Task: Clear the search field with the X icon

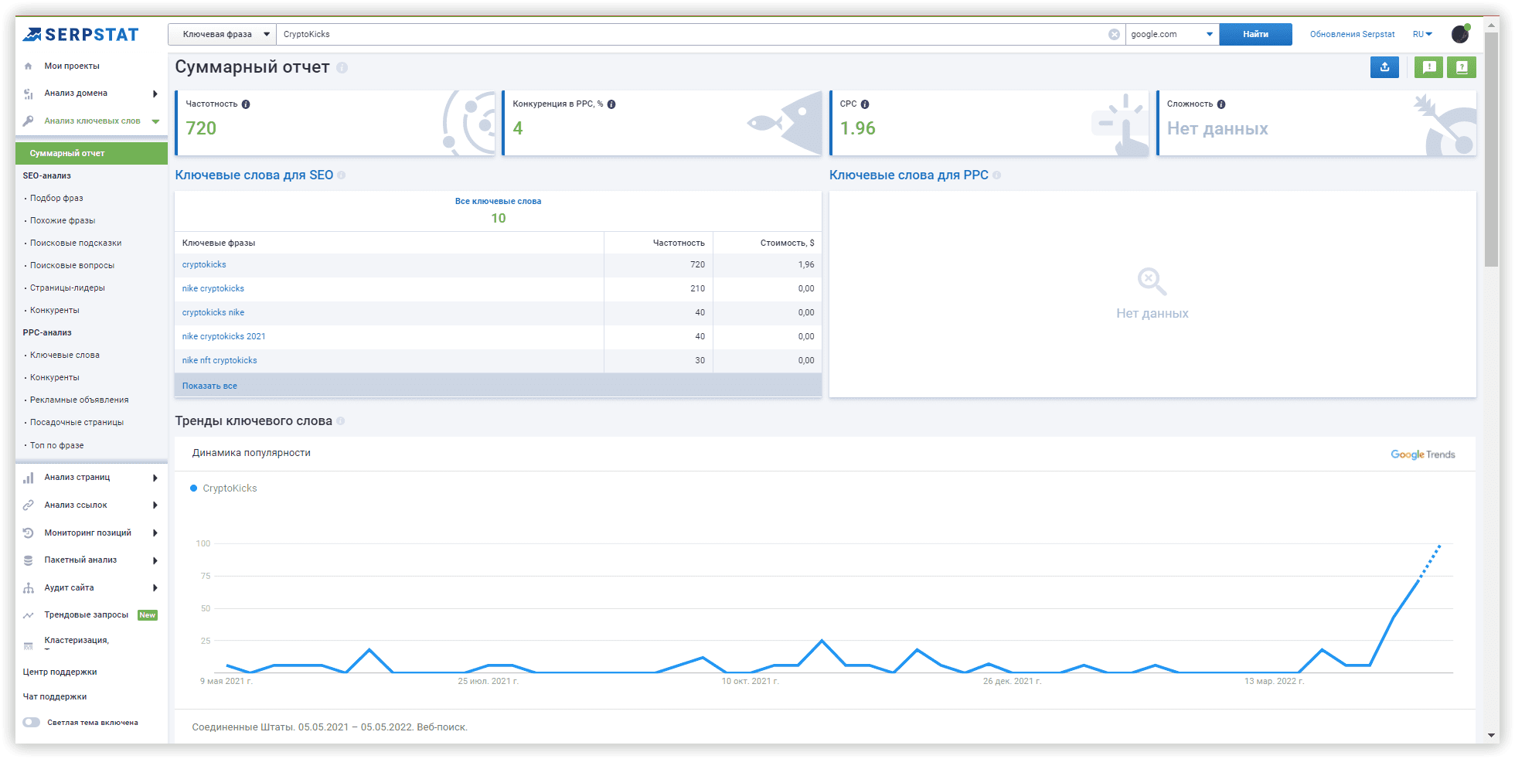Action: click(x=1114, y=34)
